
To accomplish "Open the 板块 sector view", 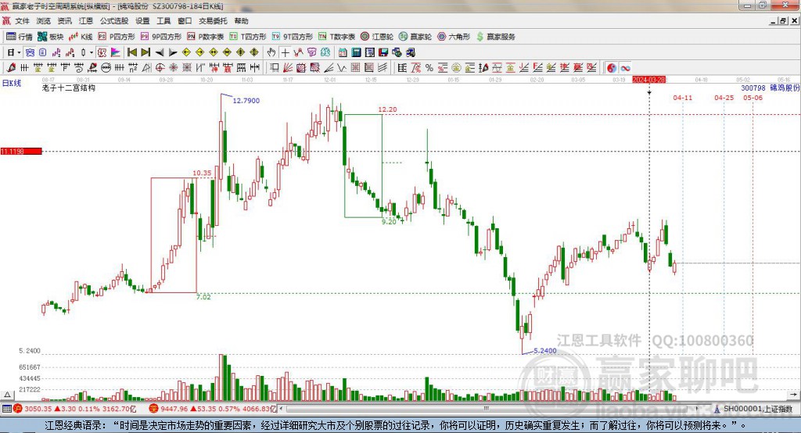I will [50, 36].
